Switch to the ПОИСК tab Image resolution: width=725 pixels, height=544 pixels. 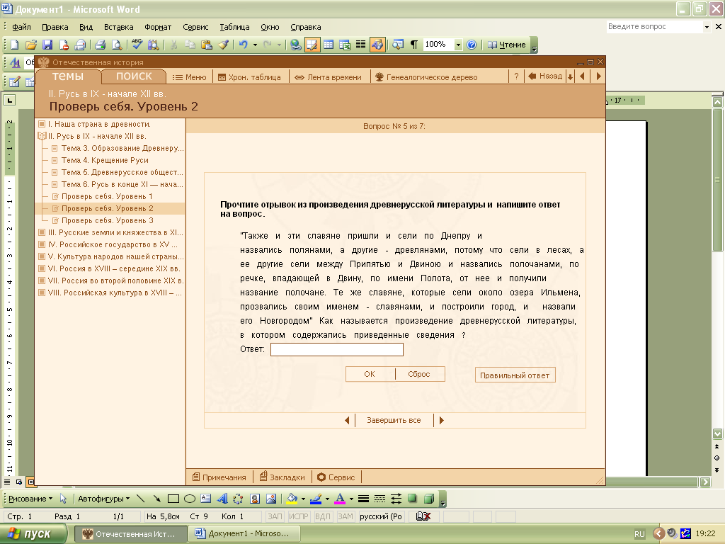coord(134,76)
